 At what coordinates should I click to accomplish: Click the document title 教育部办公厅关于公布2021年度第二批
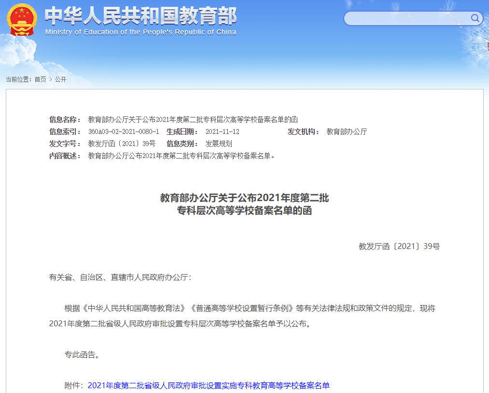244,198
